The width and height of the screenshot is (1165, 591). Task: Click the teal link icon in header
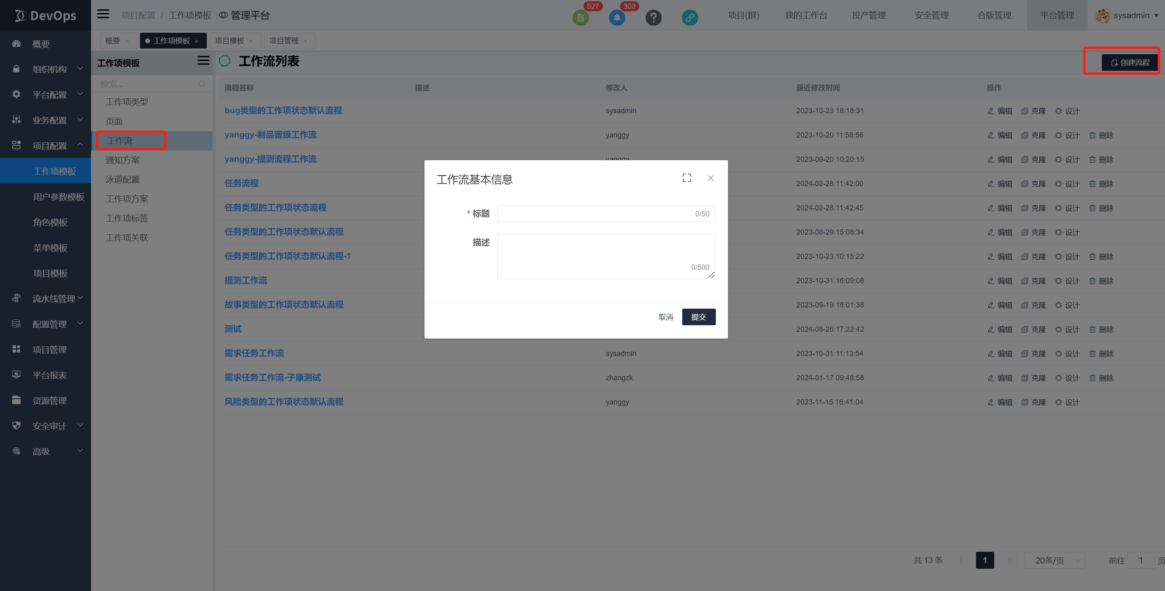(x=689, y=18)
